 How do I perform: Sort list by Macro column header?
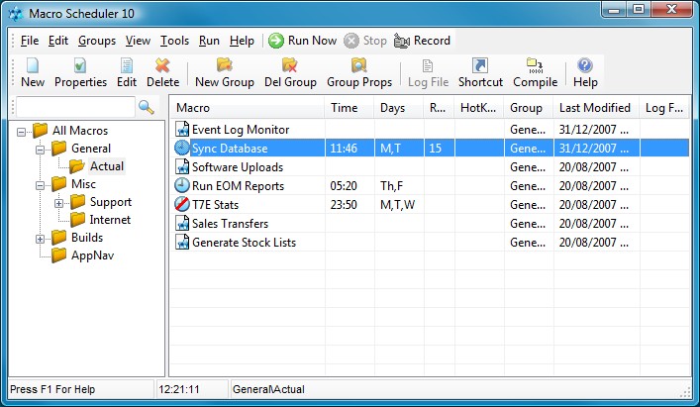248,108
